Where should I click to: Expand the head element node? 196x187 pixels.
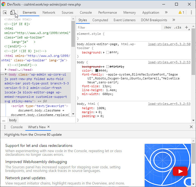(x=6, y=69)
